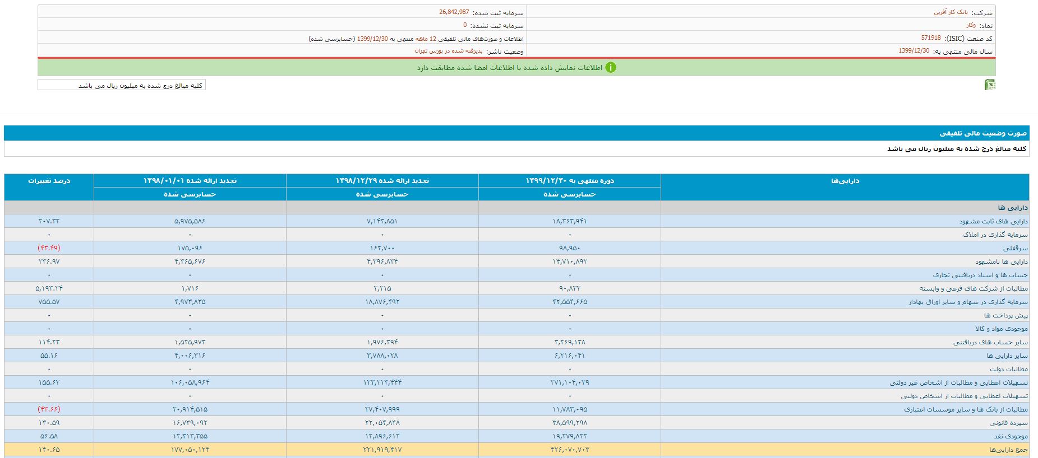Click the negative change value for سرقفلی
The width and height of the screenshot is (1038, 458).
49,248
